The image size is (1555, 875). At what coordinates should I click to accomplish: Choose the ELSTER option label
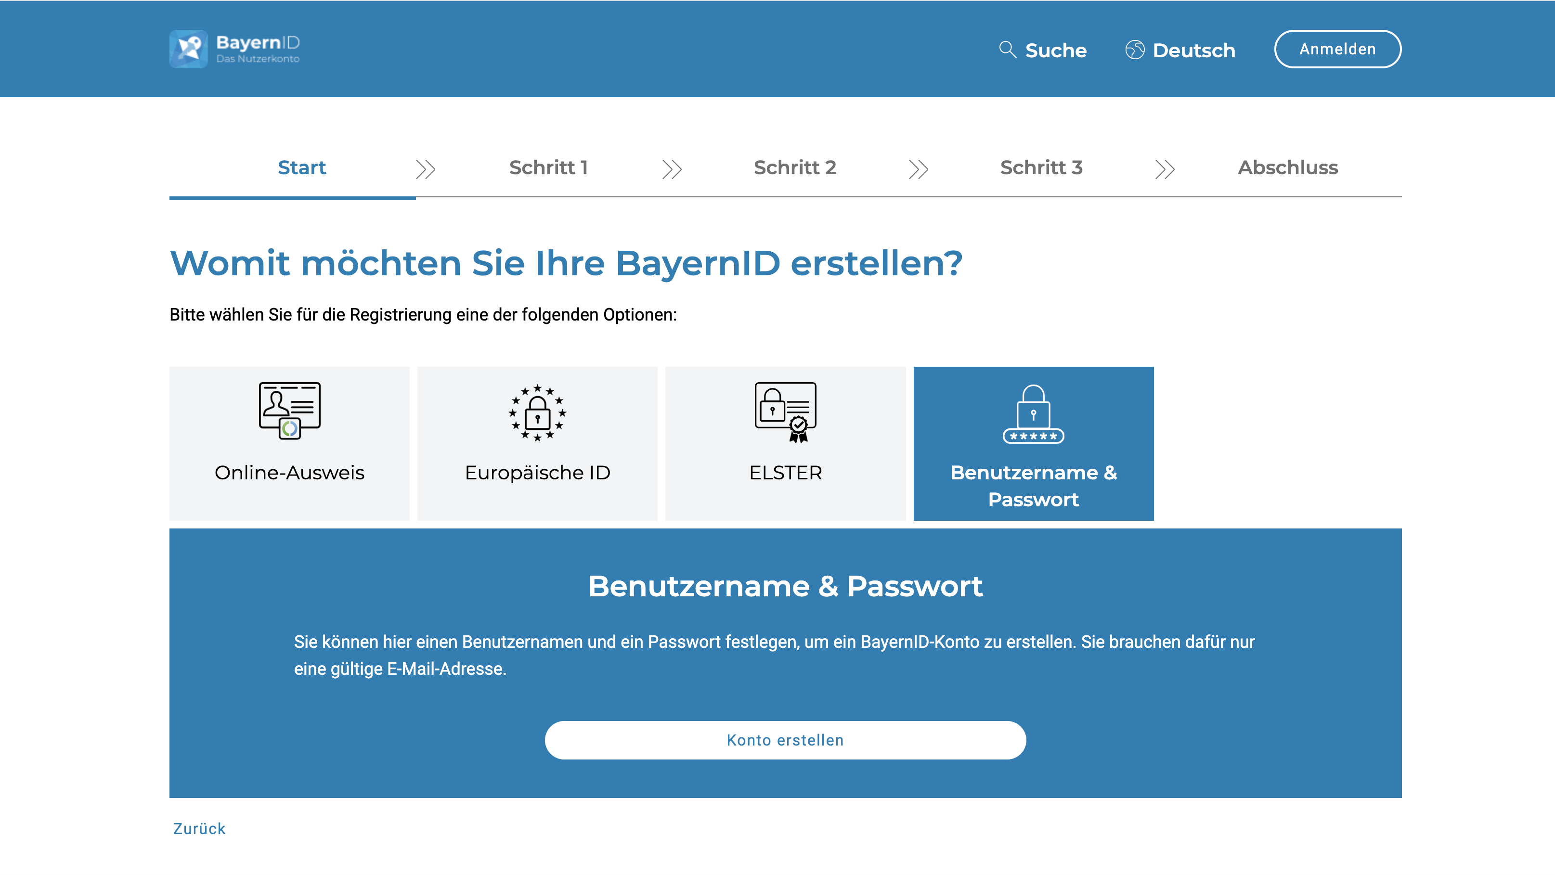pyautogui.click(x=785, y=473)
